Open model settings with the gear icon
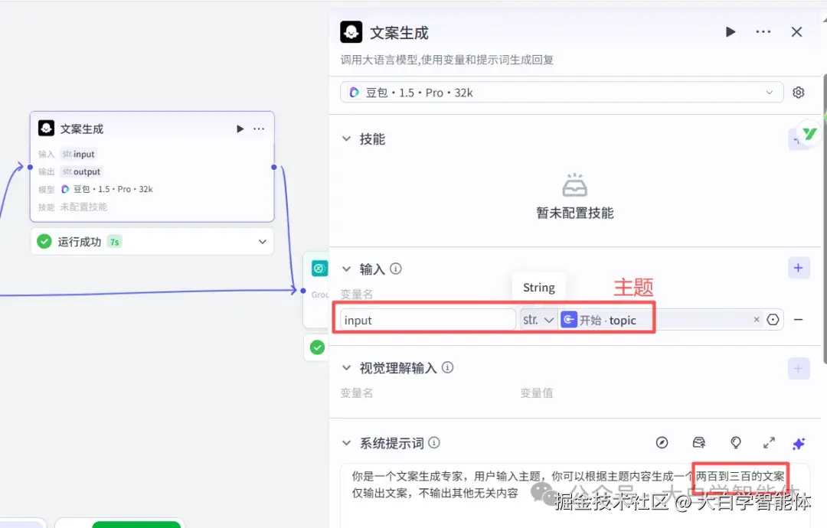 799,92
